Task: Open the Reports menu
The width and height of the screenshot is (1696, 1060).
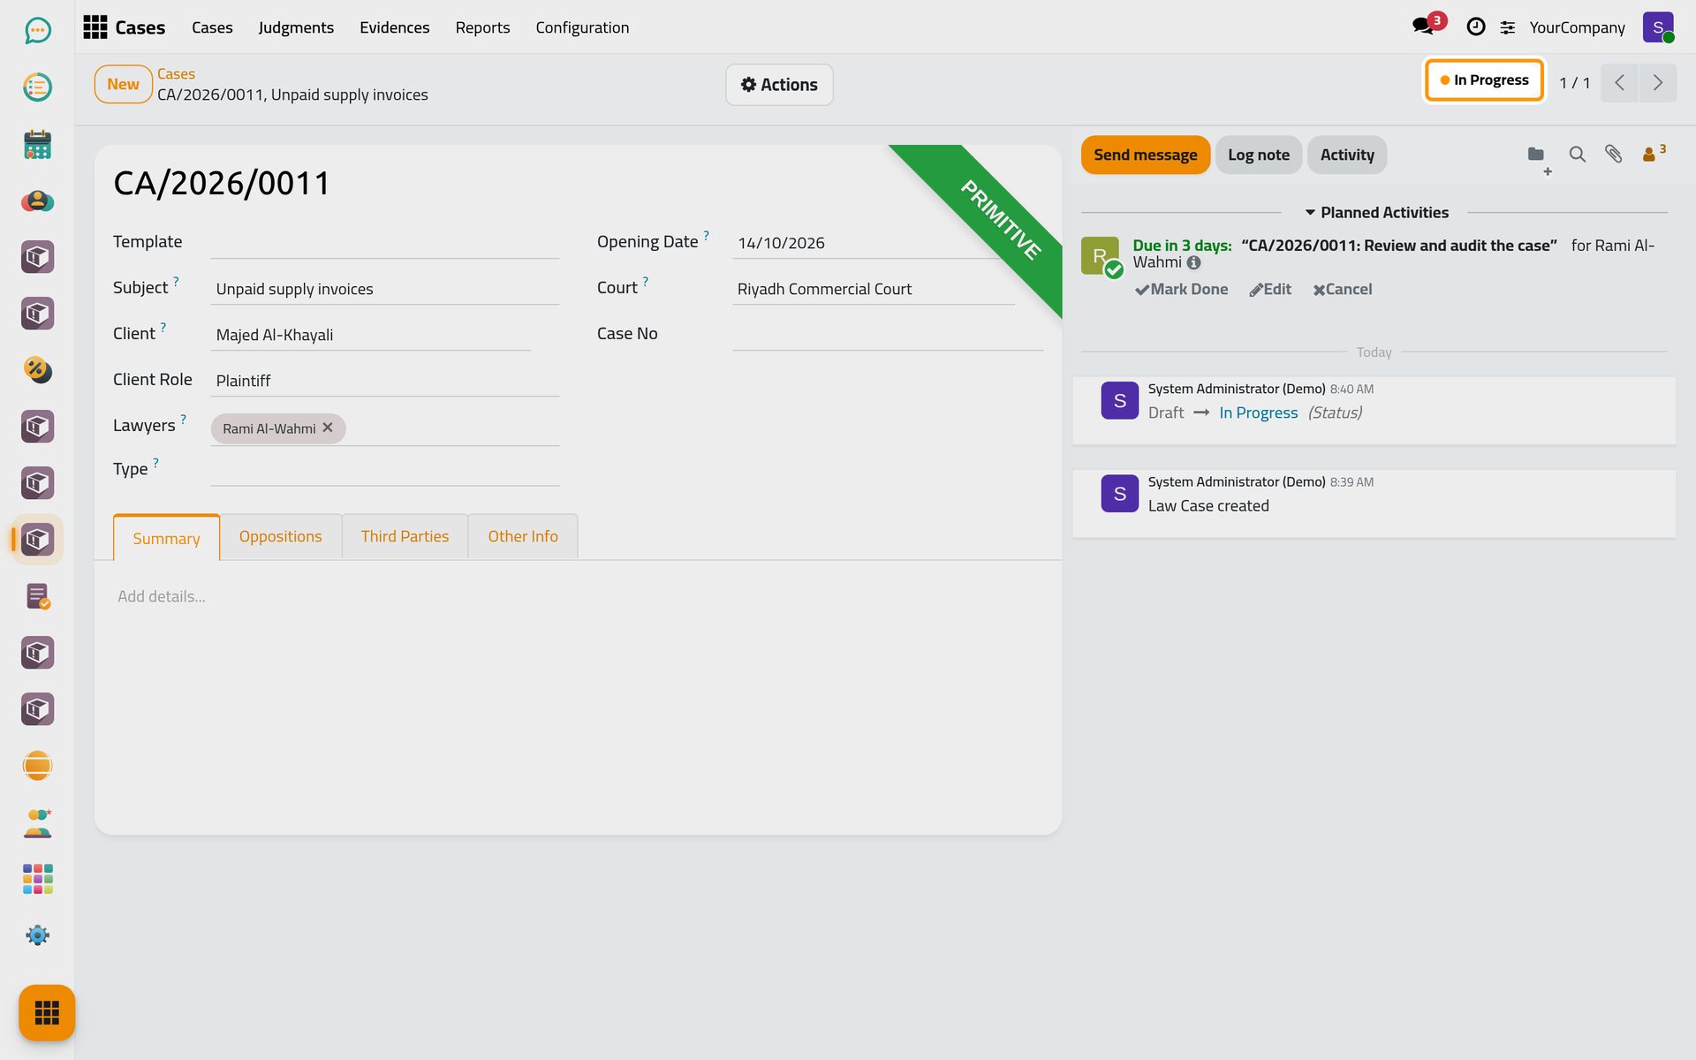Action: [x=482, y=27]
